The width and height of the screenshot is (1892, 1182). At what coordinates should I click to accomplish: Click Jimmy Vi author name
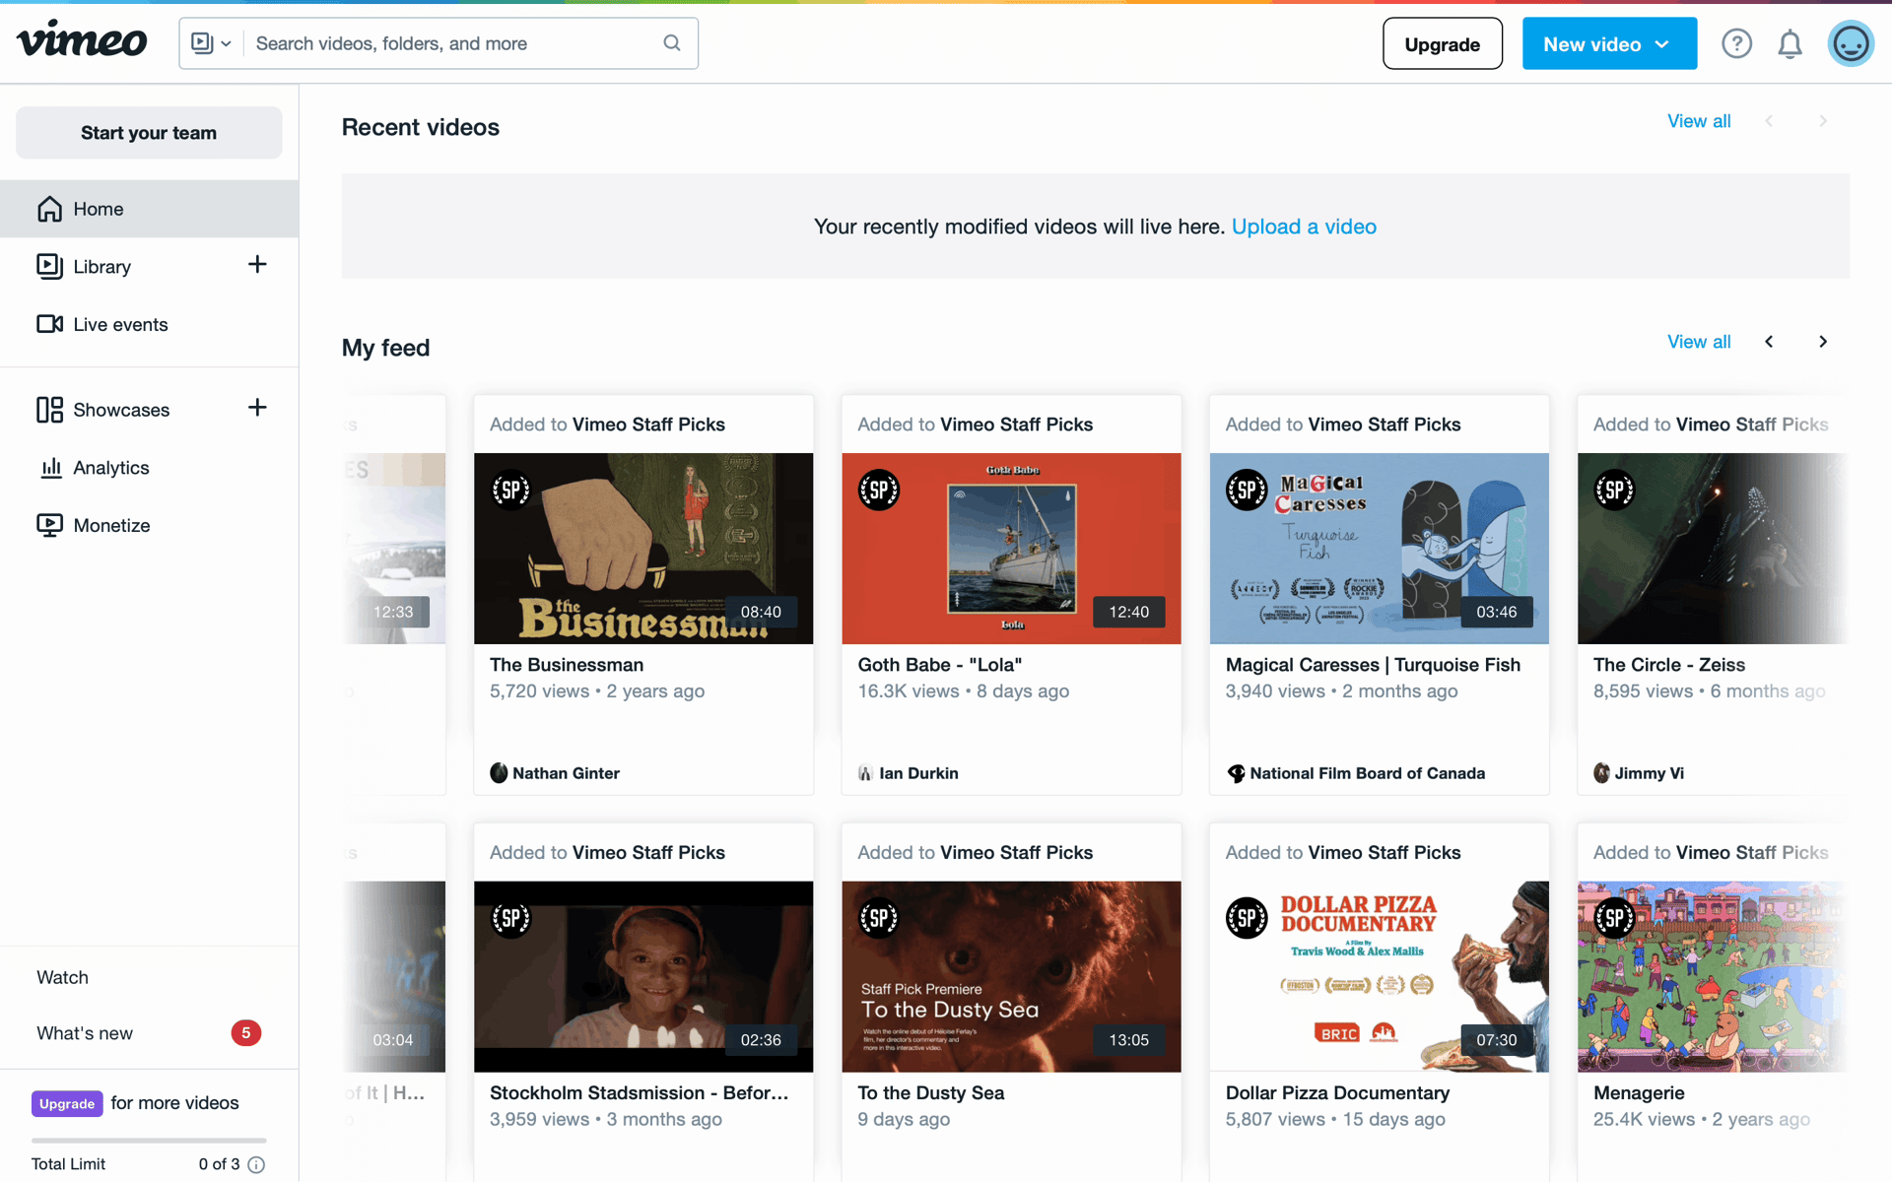coord(1649,773)
